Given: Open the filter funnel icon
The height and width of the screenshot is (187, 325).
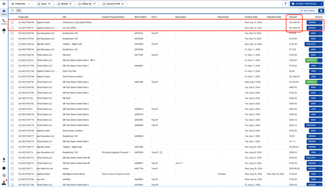Looking at the screenshot, I should tap(285, 4).
